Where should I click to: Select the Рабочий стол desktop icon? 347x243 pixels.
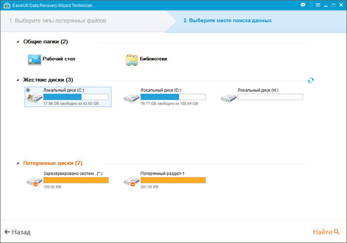point(34,60)
